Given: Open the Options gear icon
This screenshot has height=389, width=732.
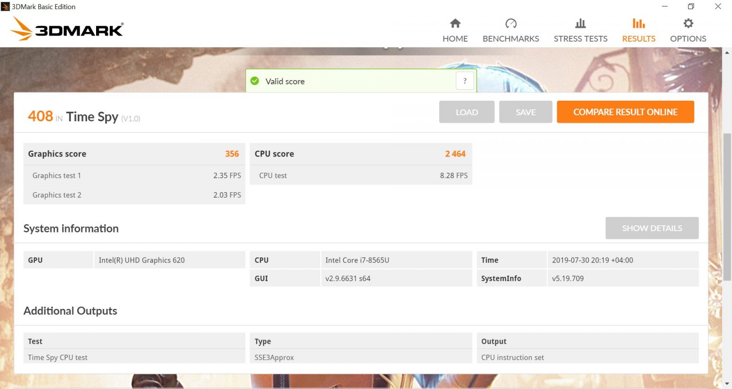Looking at the screenshot, I should pyautogui.click(x=688, y=23).
